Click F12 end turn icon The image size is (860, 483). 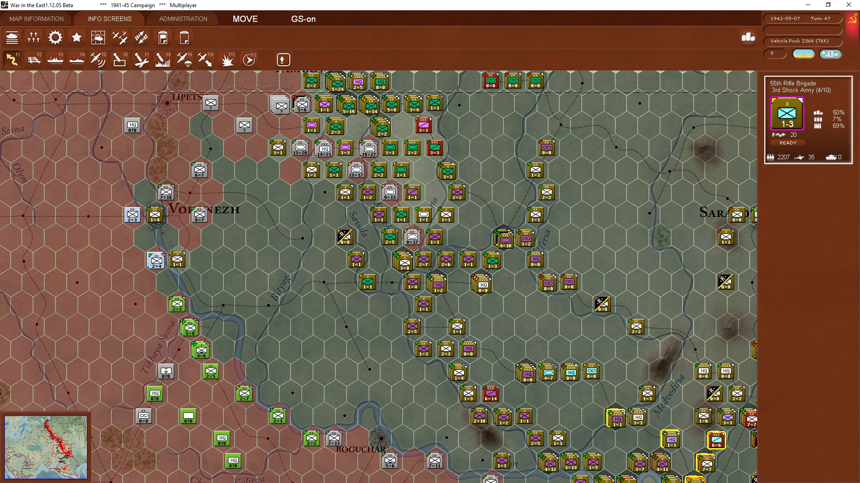[249, 59]
